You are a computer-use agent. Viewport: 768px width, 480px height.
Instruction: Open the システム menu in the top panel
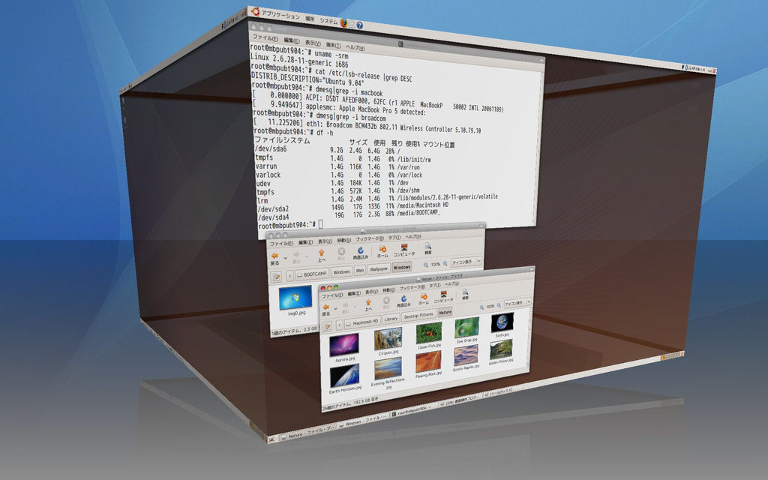[328, 20]
